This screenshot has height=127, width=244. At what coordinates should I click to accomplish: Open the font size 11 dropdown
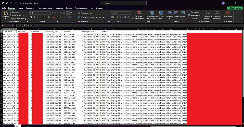coord(50,13)
